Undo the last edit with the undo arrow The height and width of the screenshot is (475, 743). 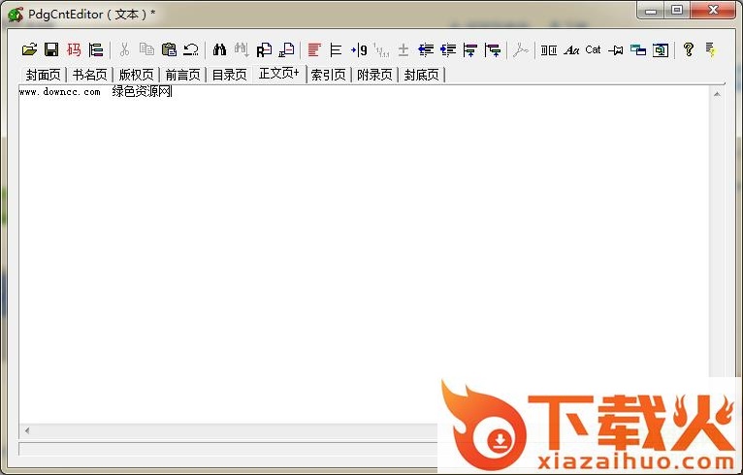191,49
